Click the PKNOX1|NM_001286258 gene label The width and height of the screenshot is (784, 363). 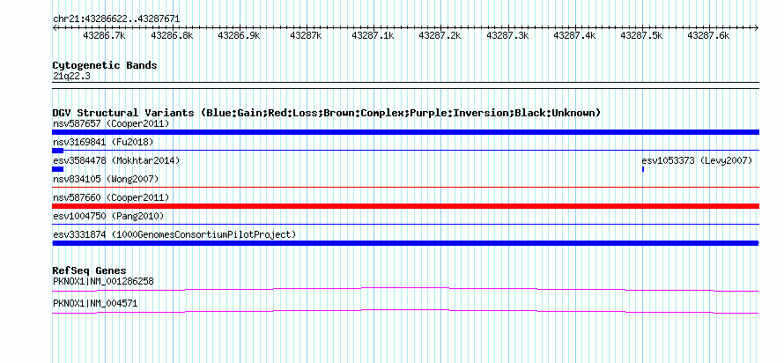(x=103, y=281)
